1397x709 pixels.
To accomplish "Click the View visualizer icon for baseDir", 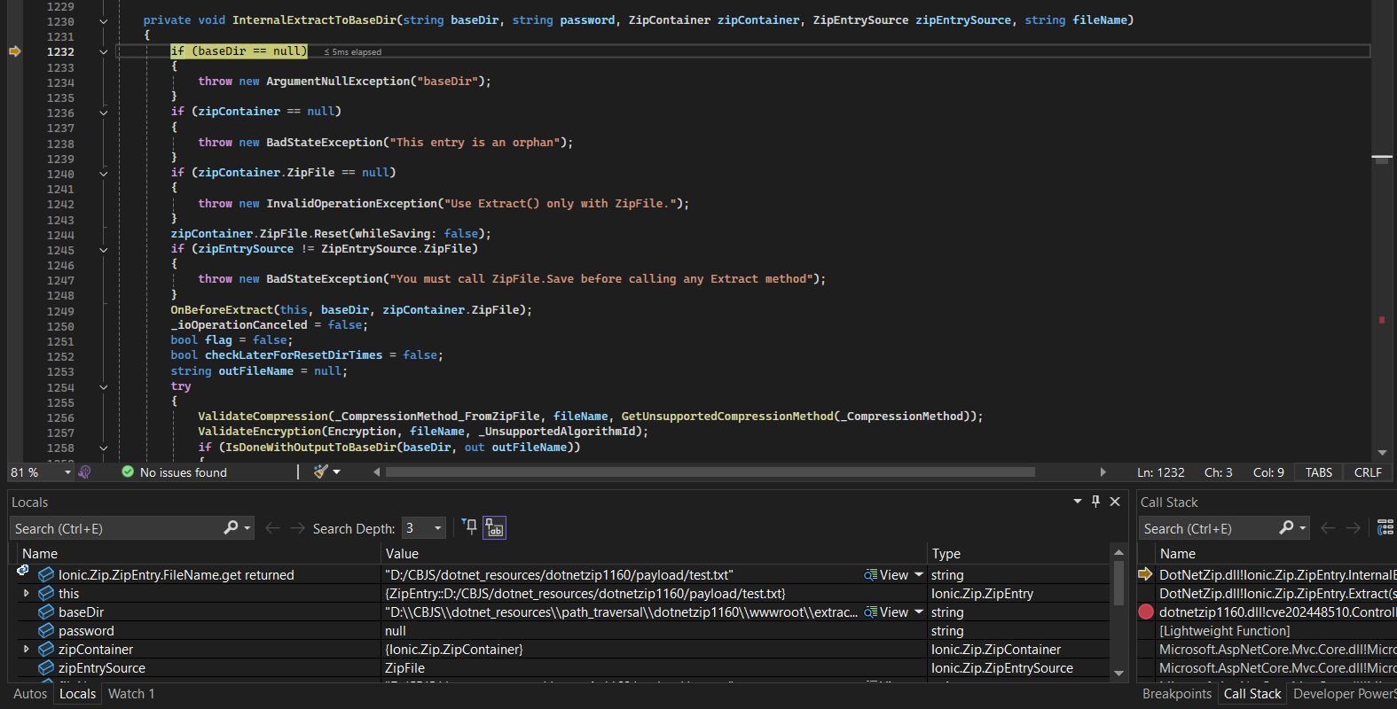I will (x=871, y=612).
